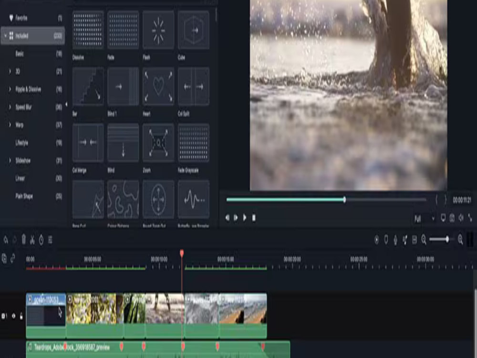Open the edit adjustments sliders icon
477x358 pixels.
50,240
